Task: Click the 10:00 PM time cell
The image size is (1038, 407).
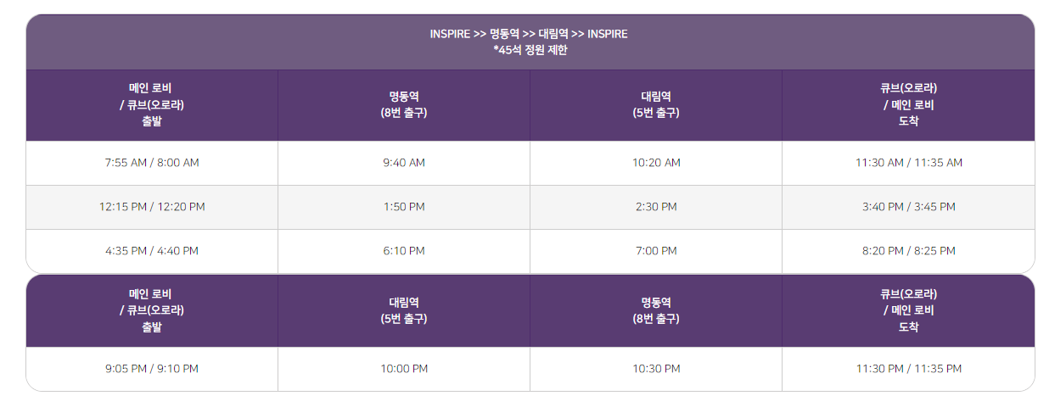Action: tap(404, 369)
